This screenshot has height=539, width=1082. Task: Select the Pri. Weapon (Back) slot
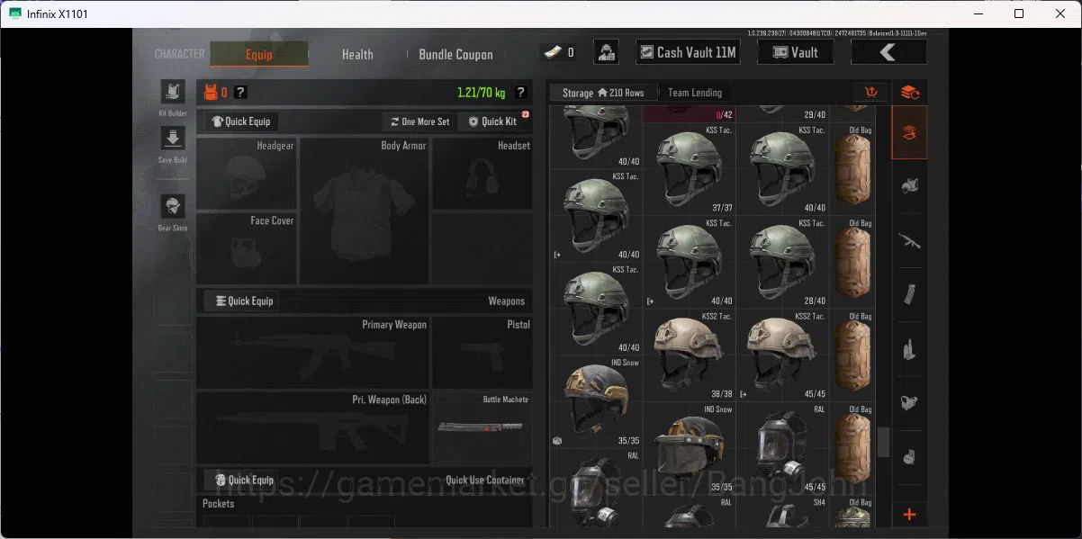pos(313,427)
